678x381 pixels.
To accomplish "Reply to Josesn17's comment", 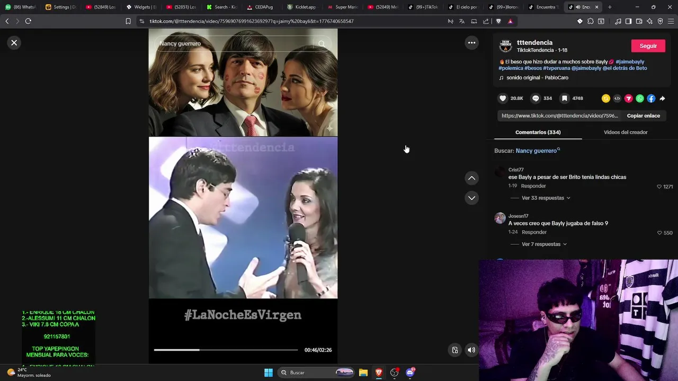I will tap(534, 232).
